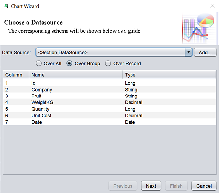Click the Chart Wizard title bar icon
This screenshot has height=193, width=219.
pyautogui.click(x=6, y=6)
